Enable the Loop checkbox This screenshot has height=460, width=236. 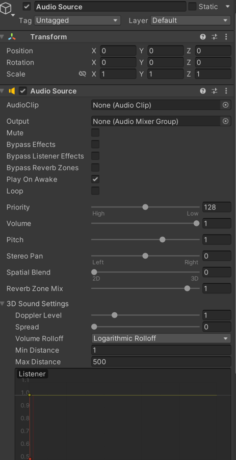point(95,191)
